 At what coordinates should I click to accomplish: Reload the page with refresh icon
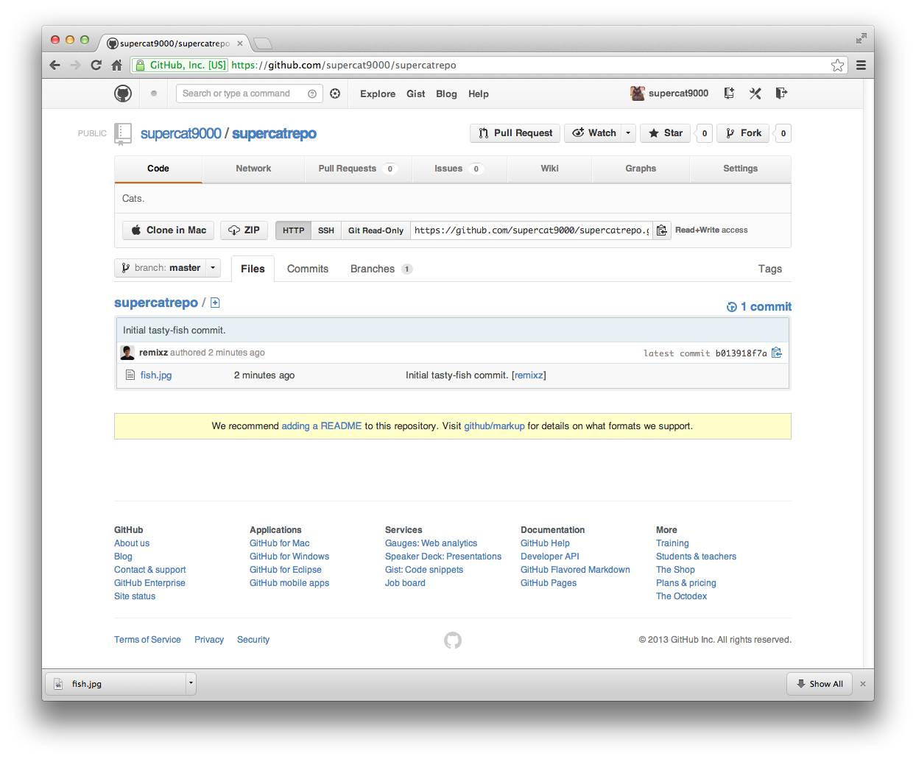(x=96, y=65)
